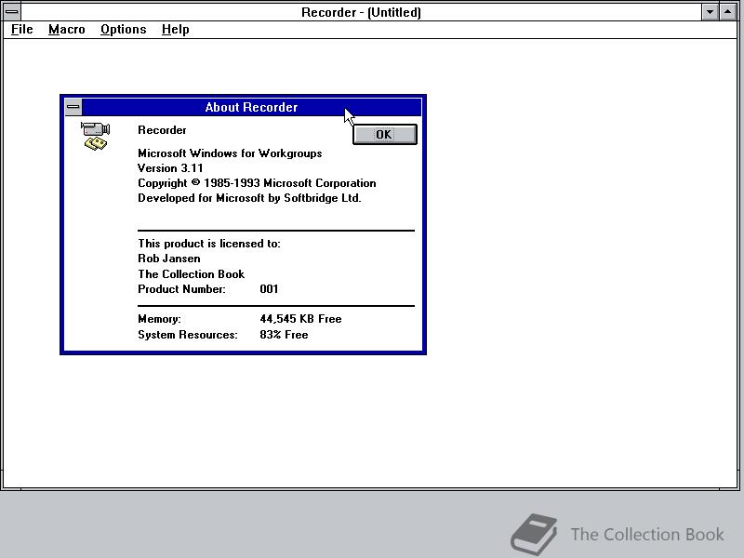Open the File menu
The width and height of the screenshot is (744, 558).
21,30
